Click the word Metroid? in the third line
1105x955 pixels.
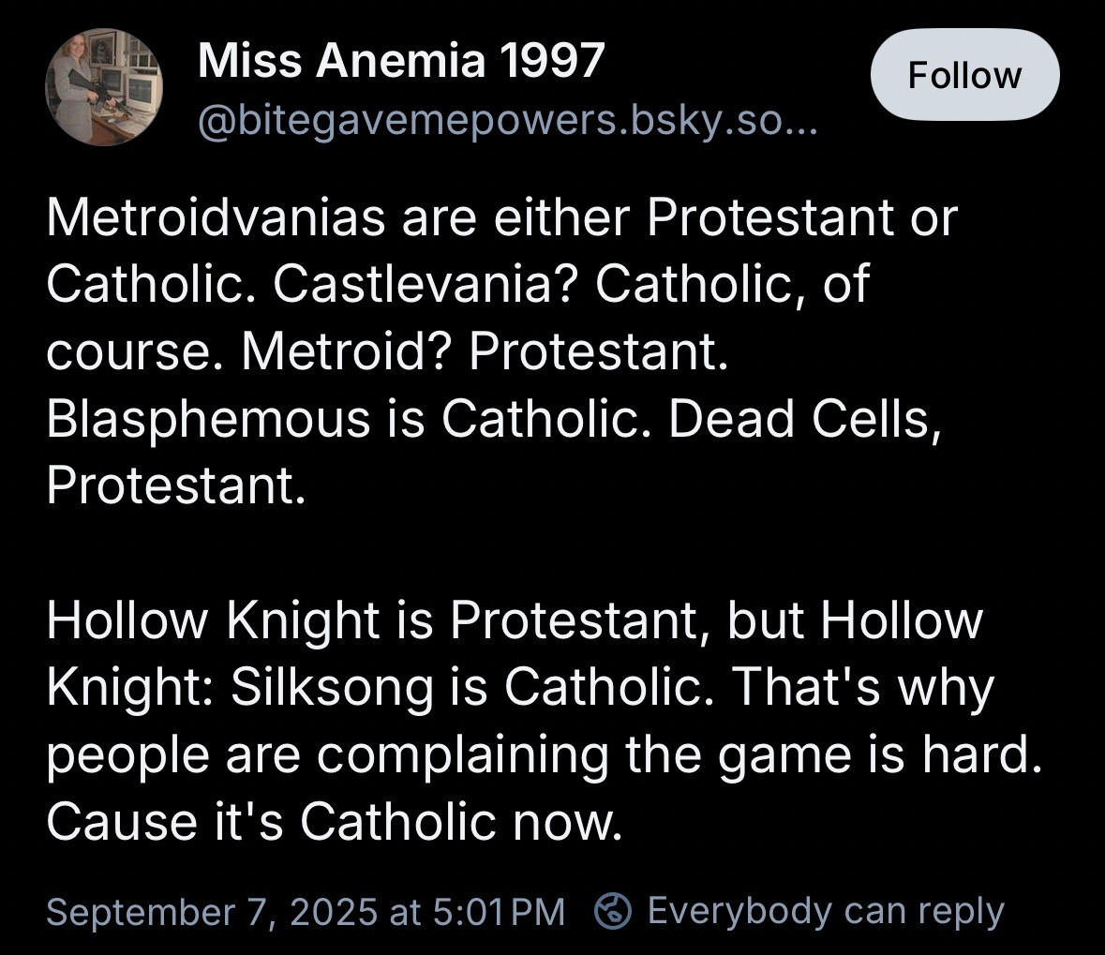[347, 351]
